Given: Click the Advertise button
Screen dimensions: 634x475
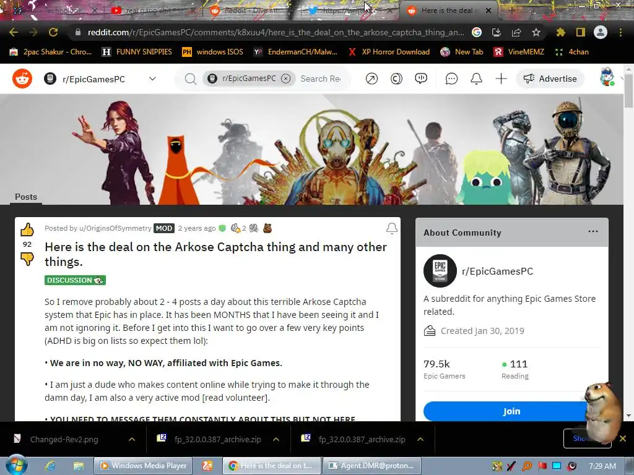Looking at the screenshot, I should [550, 79].
